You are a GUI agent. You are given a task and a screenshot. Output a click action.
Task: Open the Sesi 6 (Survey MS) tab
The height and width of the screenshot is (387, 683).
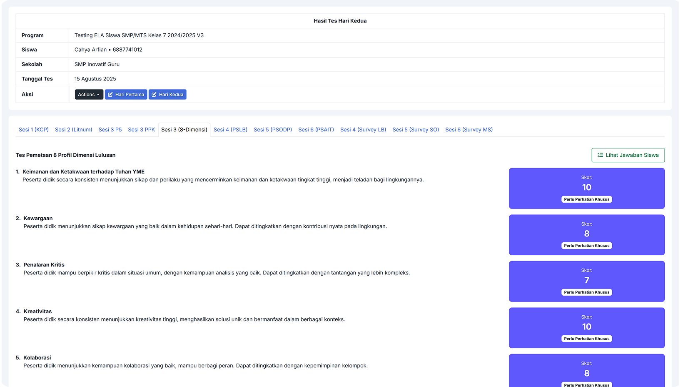(x=469, y=130)
